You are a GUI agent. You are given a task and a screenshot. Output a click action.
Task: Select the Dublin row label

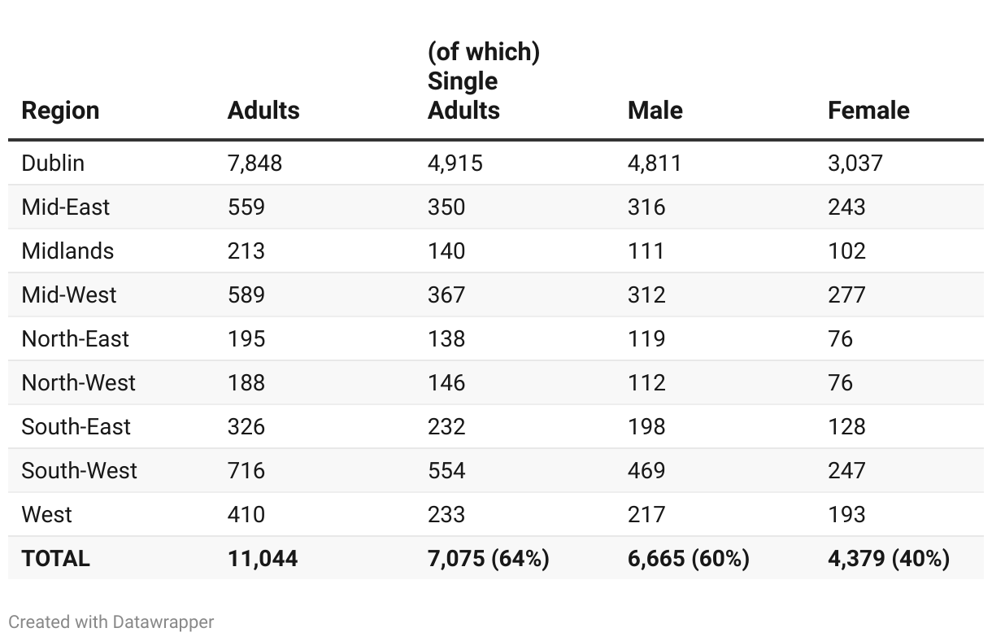click(x=53, y=163)
